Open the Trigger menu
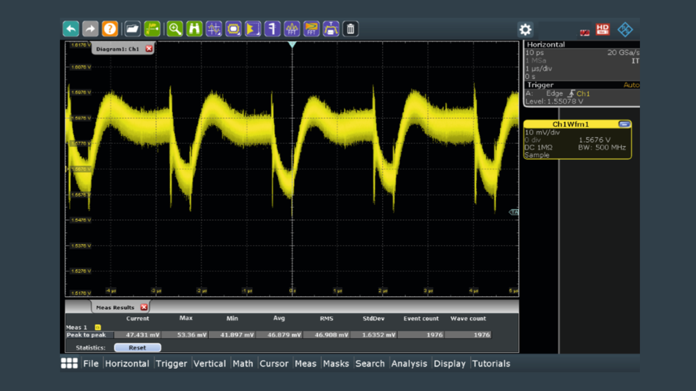The image size is (696, 391). pyautogui.click(x=171, y=363)
